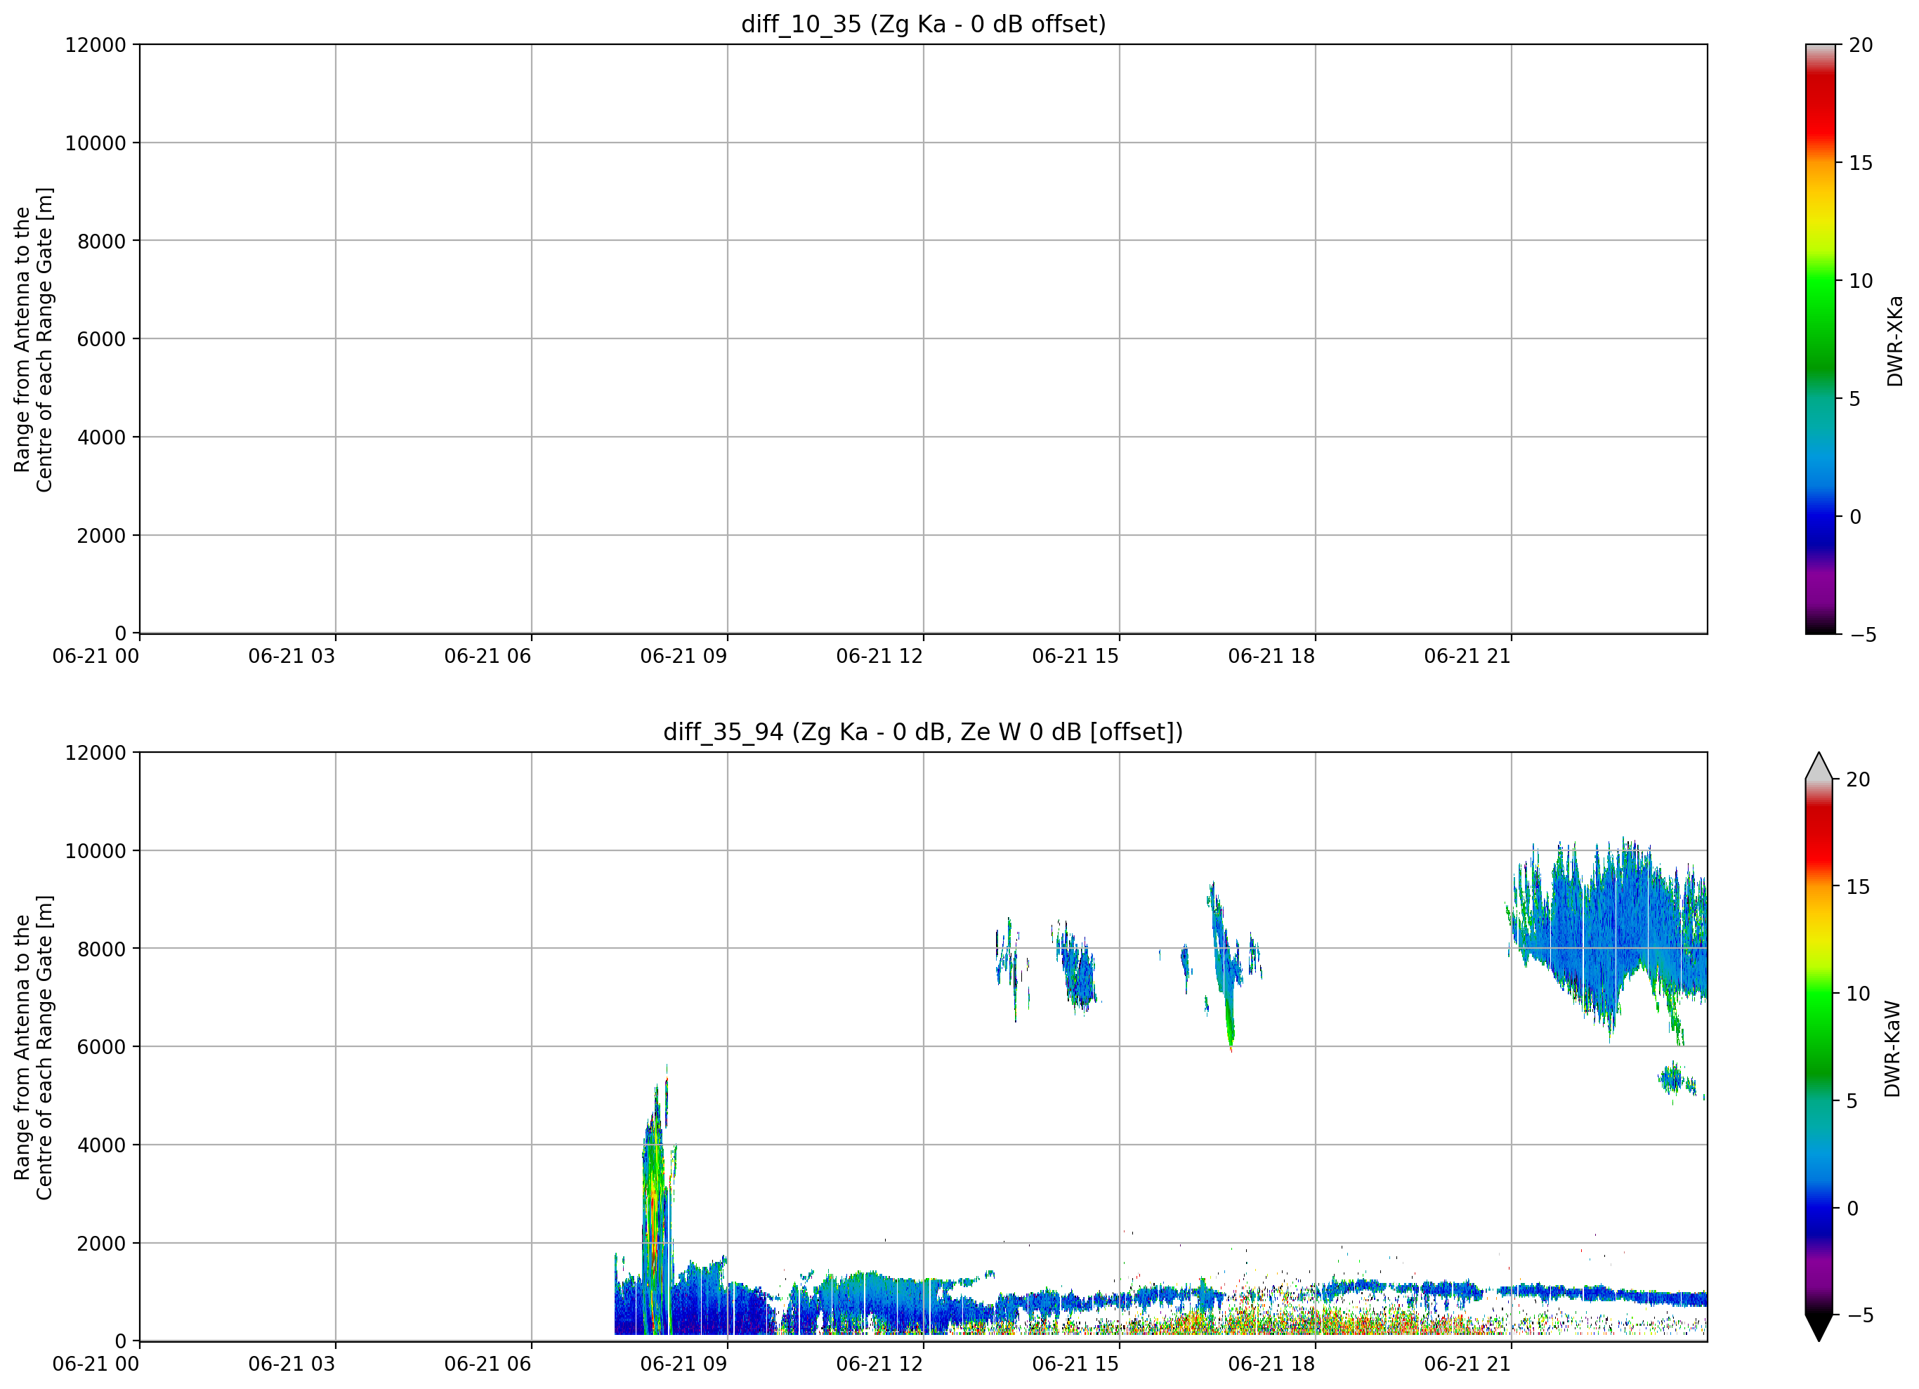1919x1389 pixels.
Task: Click "06-21 15" x-tick of diff_35_94 plot
Action: click(x=1075, y=1364)
